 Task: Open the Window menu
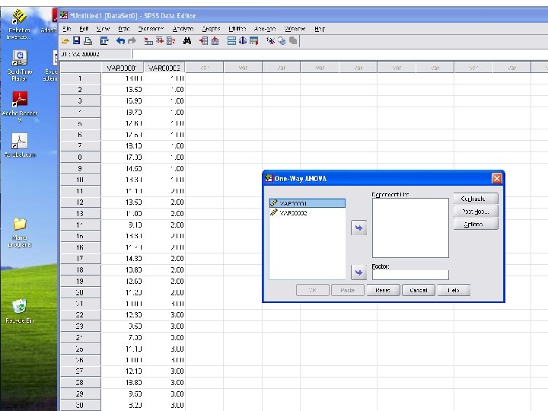point(295,29)
